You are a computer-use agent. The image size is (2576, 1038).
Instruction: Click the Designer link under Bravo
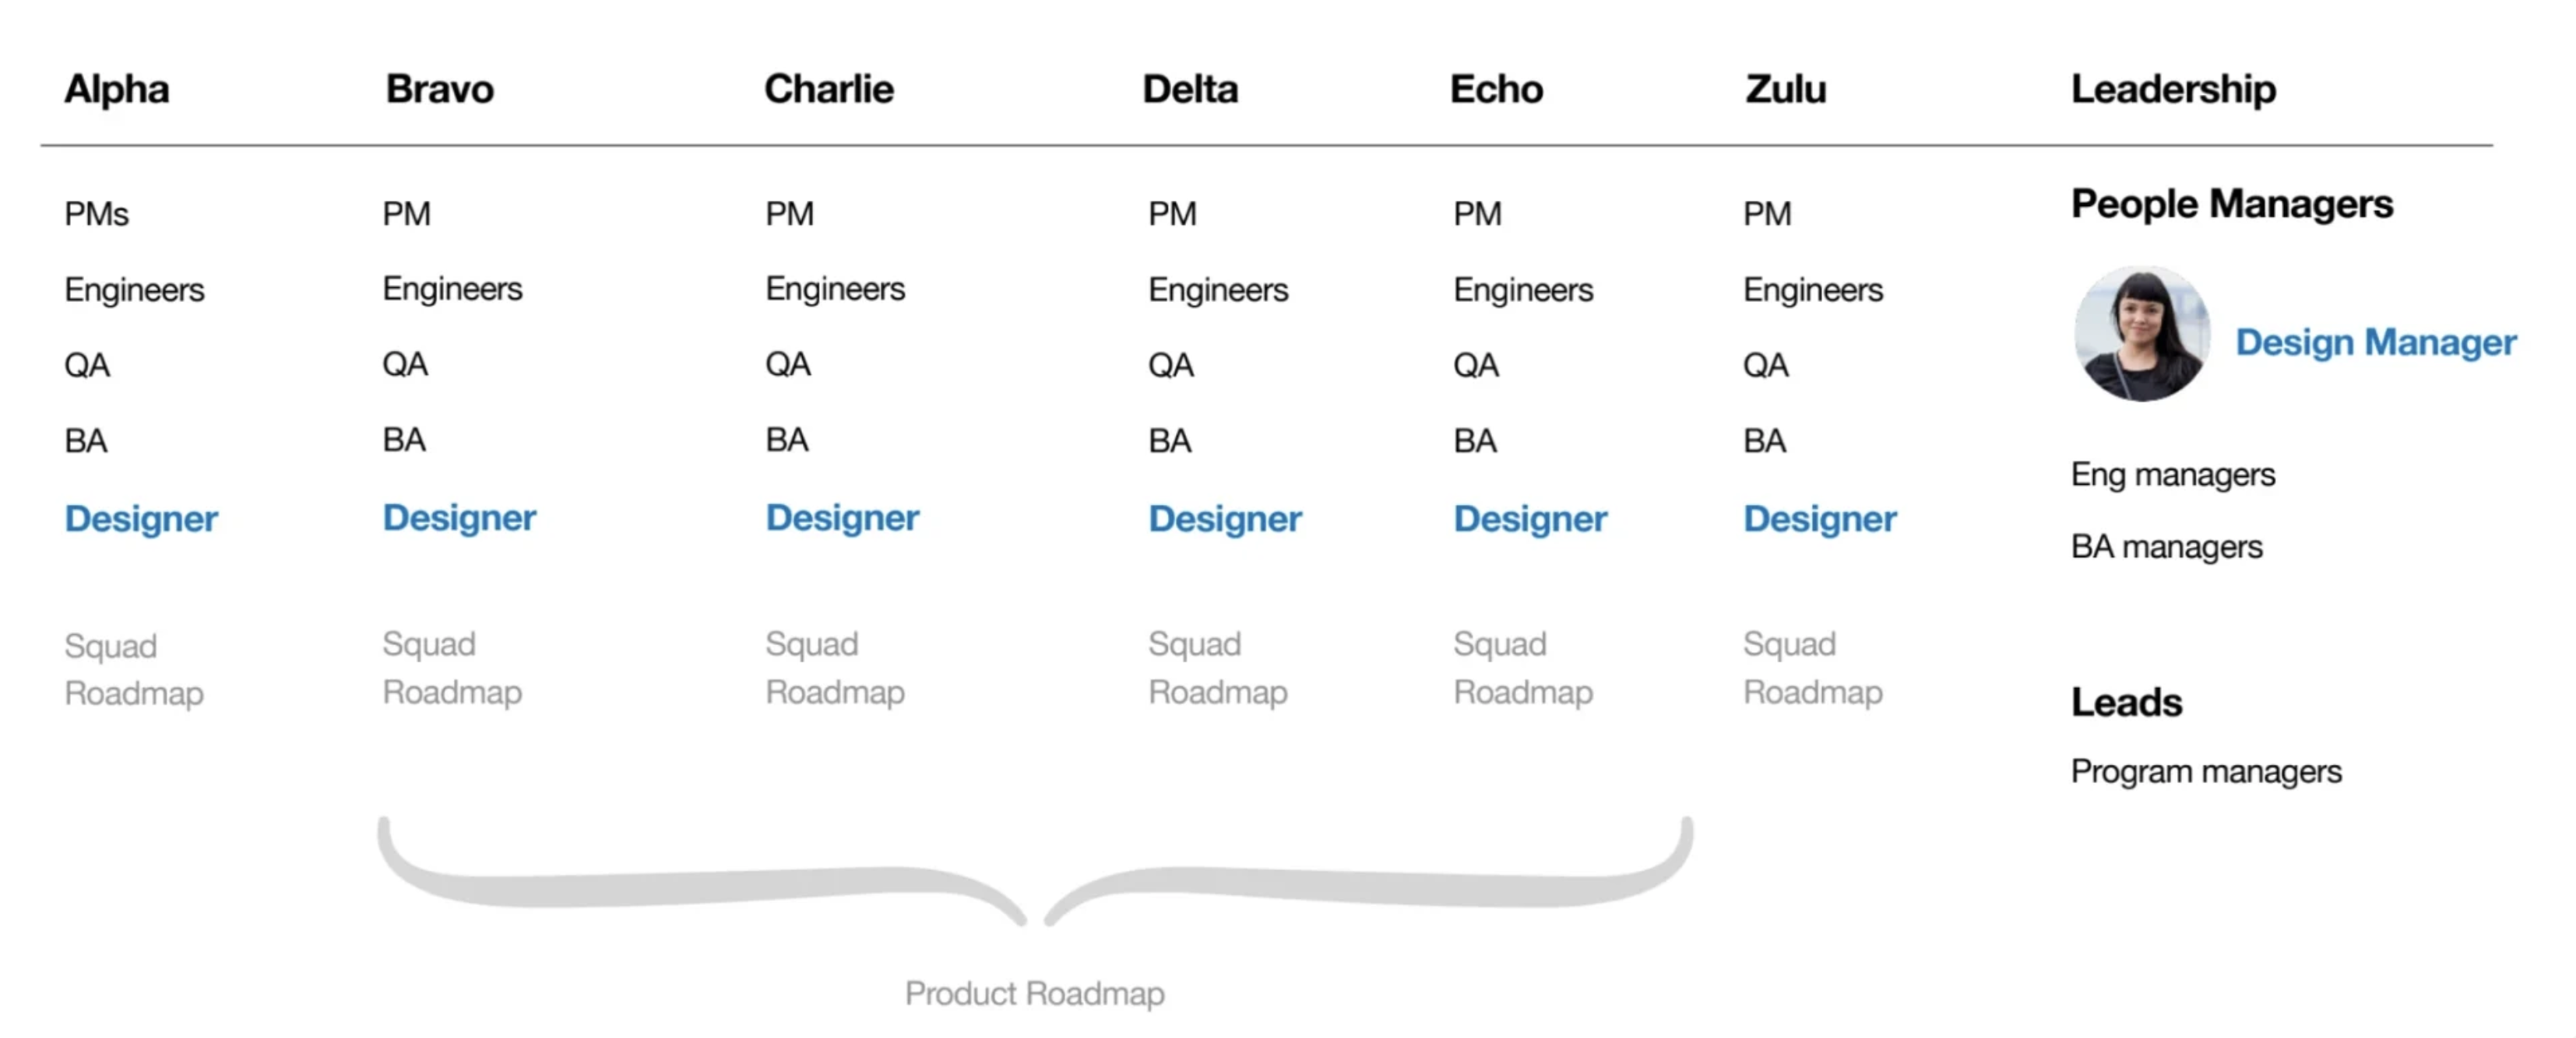pos(459,517)
